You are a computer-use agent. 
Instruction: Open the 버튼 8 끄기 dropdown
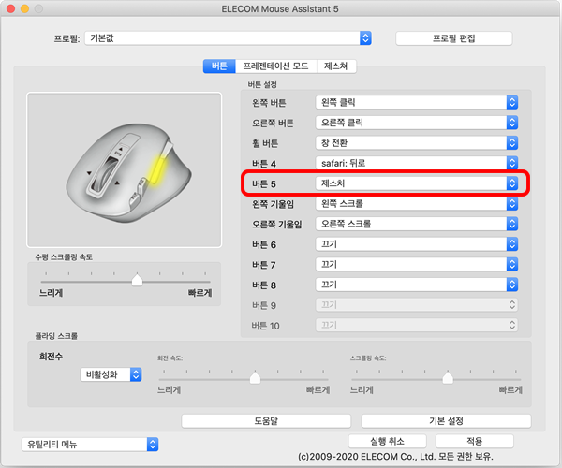click(417, 285)
